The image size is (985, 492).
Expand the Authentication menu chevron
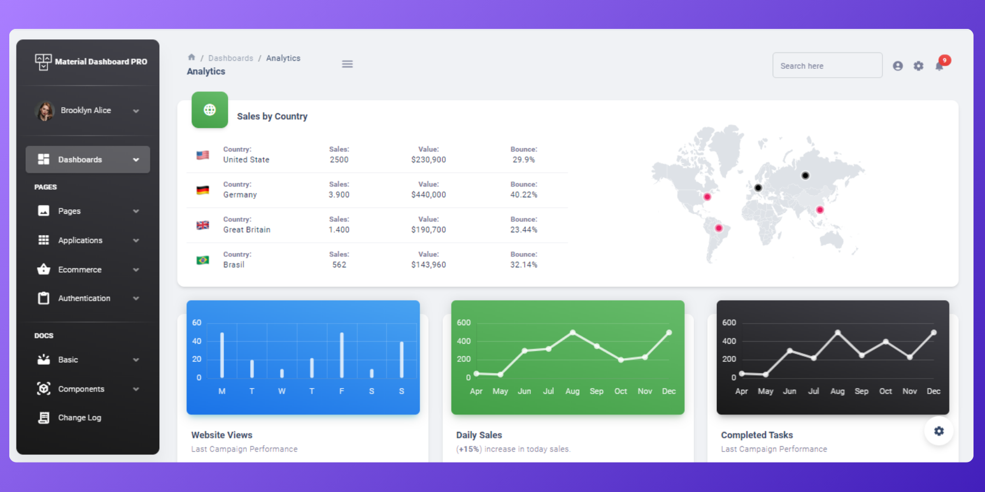pyautogui.click(x=136, y=298)
